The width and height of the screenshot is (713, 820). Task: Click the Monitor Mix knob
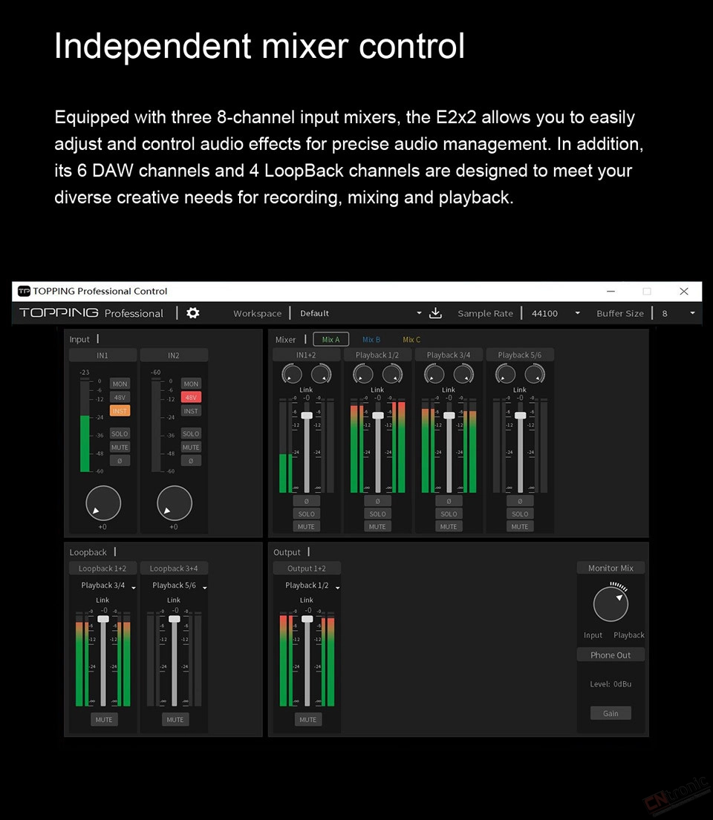[611, 604]
